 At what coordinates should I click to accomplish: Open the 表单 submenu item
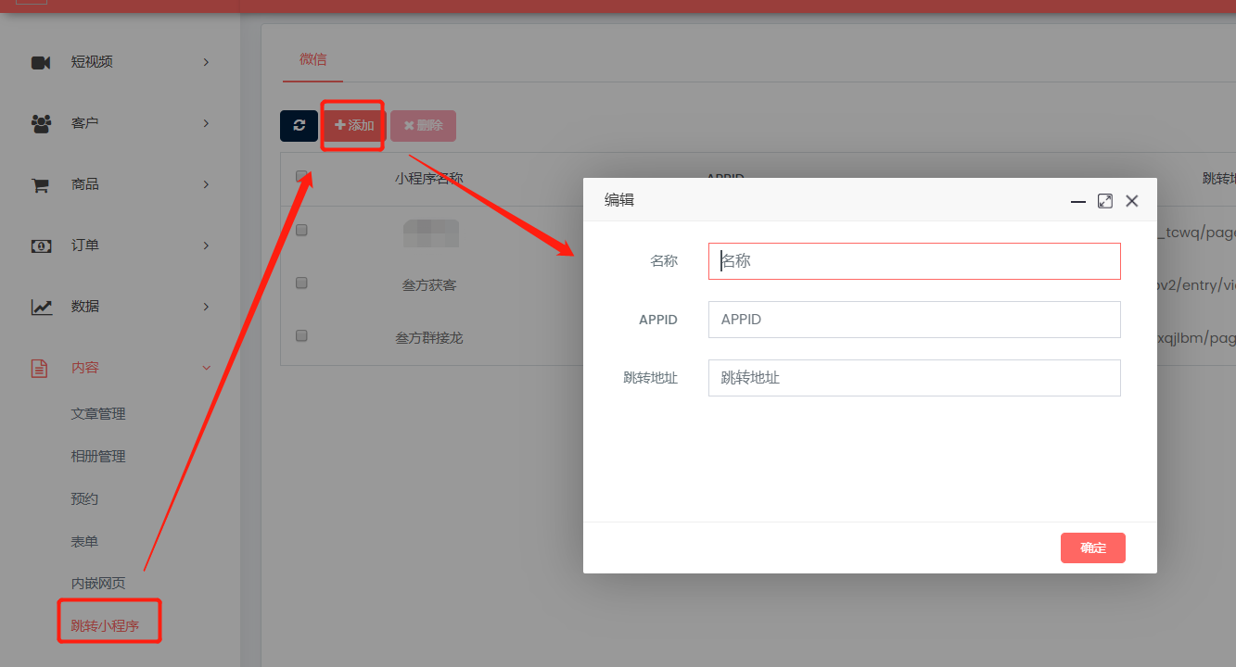84,542
